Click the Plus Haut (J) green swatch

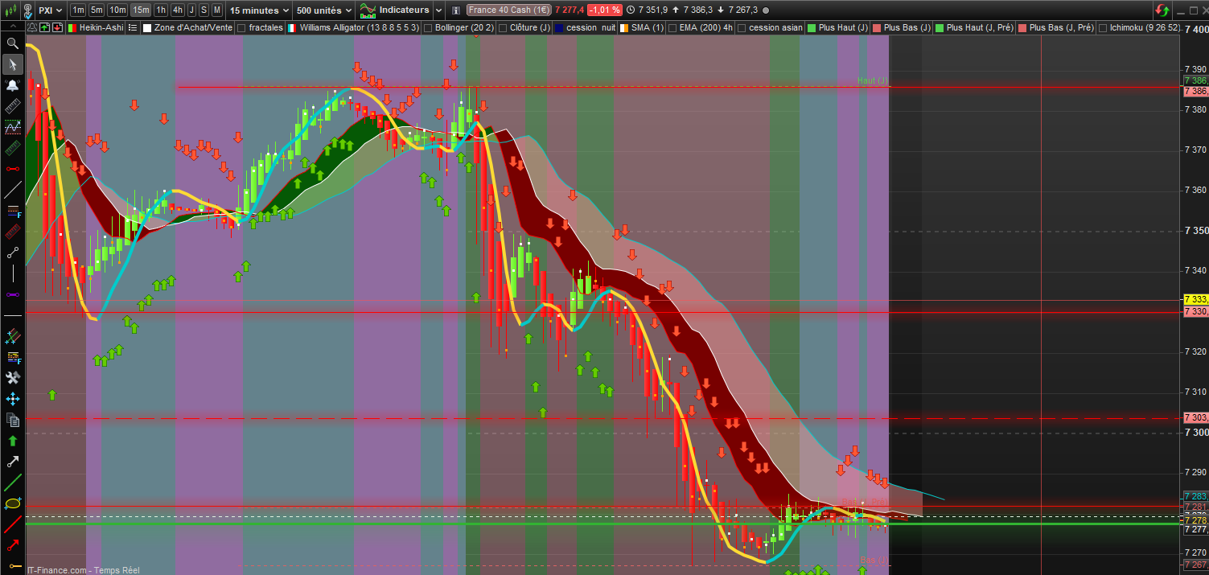[x=812, y=27]
